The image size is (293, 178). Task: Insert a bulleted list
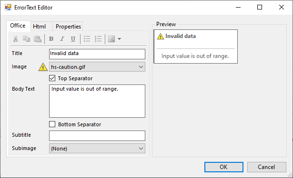point(87,39)
